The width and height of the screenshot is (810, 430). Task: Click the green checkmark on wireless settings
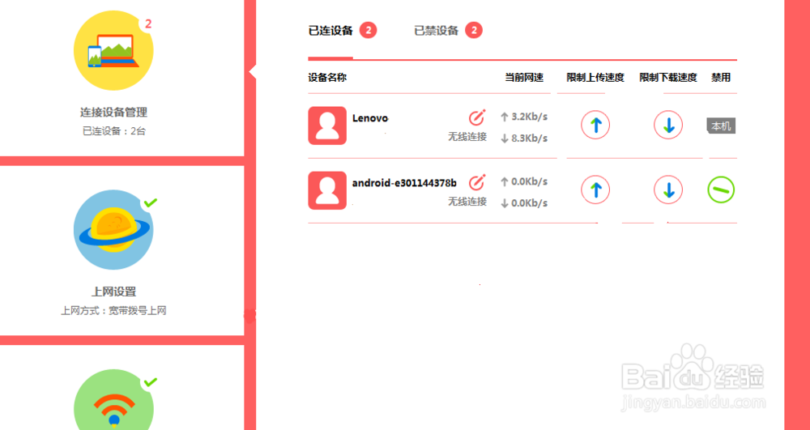tap(151, 382)
